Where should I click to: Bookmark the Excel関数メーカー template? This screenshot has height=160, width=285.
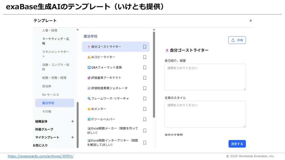coord(145,131)
